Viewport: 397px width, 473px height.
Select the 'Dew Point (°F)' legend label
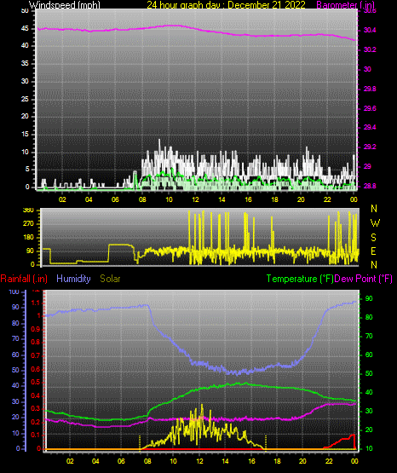pyautogui.click(x=363, y=279)
